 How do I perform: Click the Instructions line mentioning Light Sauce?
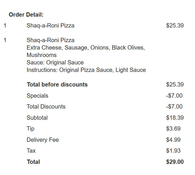click(86, 70)
